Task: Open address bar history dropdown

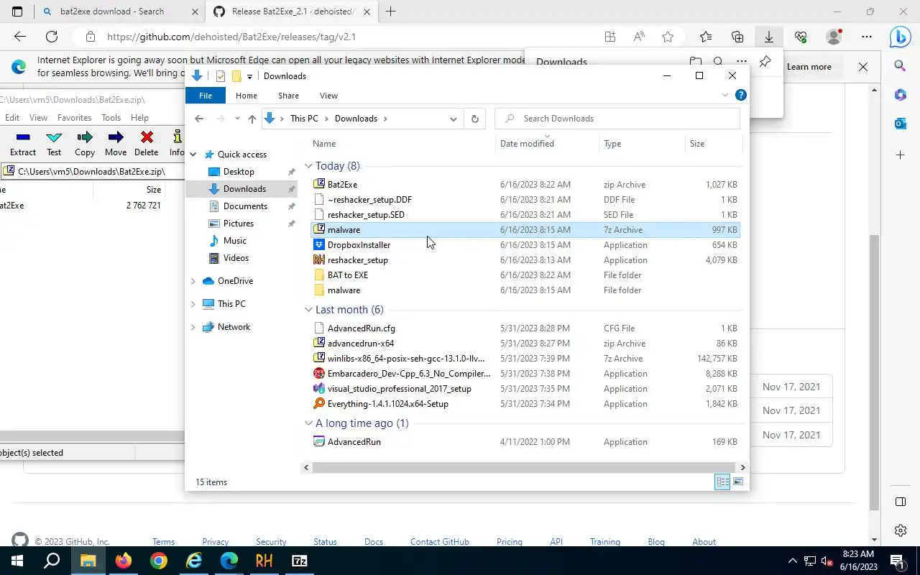Action: (453, 119)
